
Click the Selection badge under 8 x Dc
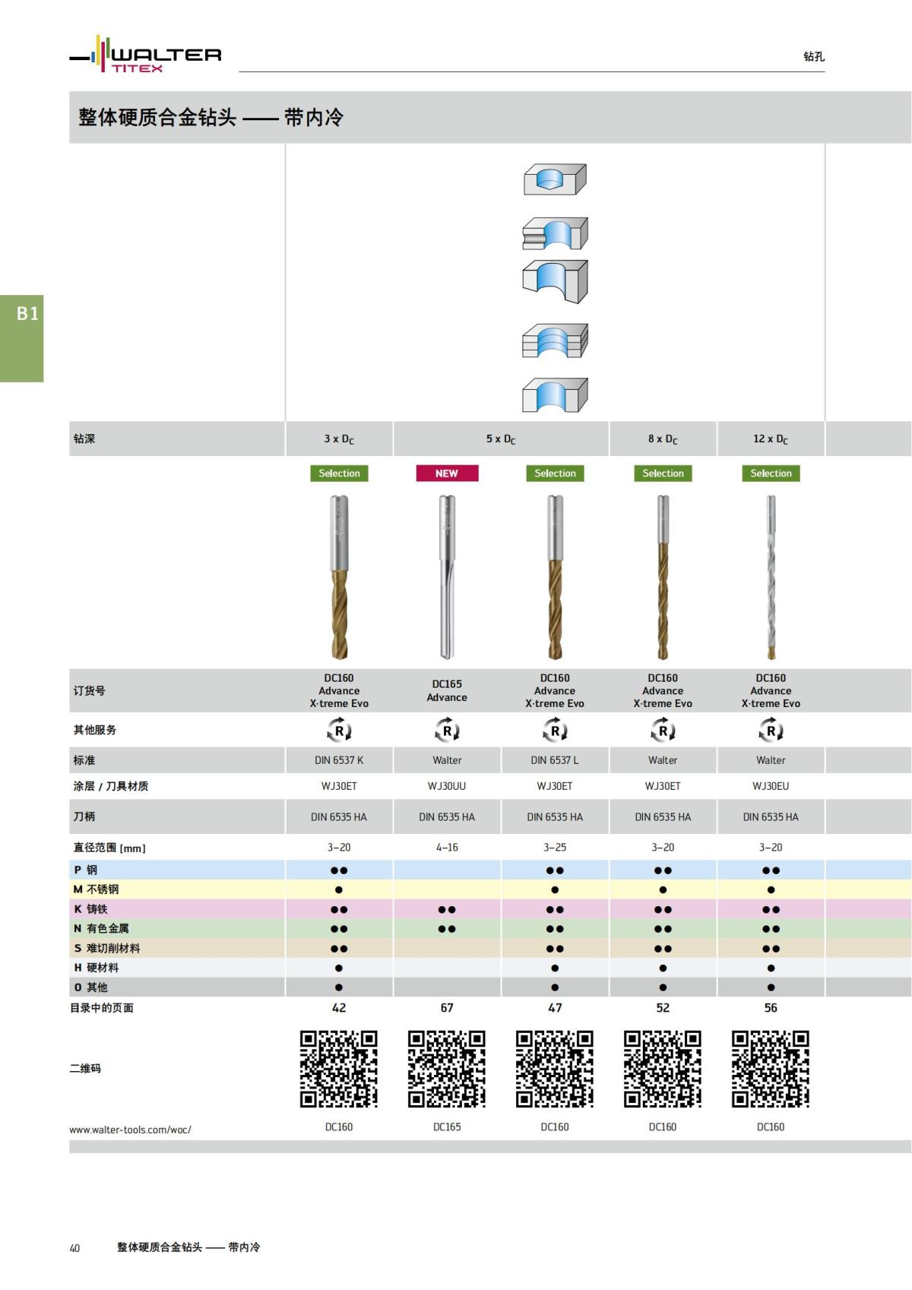pyautogui.click(x=663, y=473)
